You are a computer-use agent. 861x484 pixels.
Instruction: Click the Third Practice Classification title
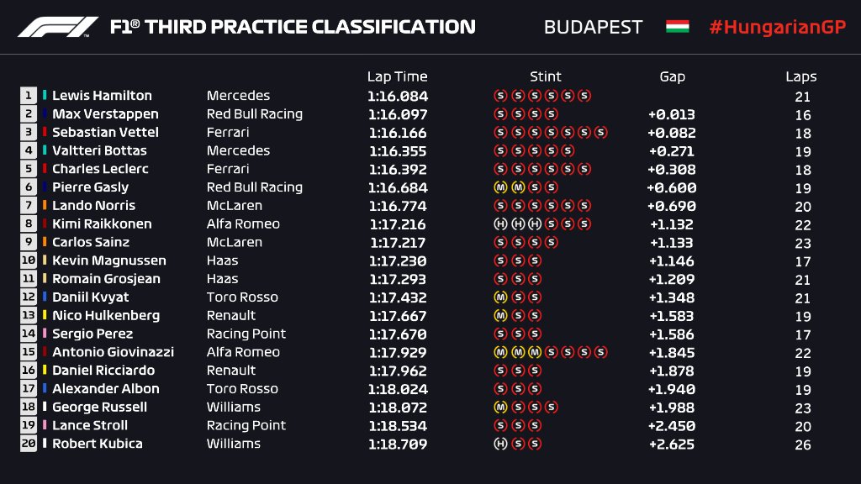pos(293,27)
